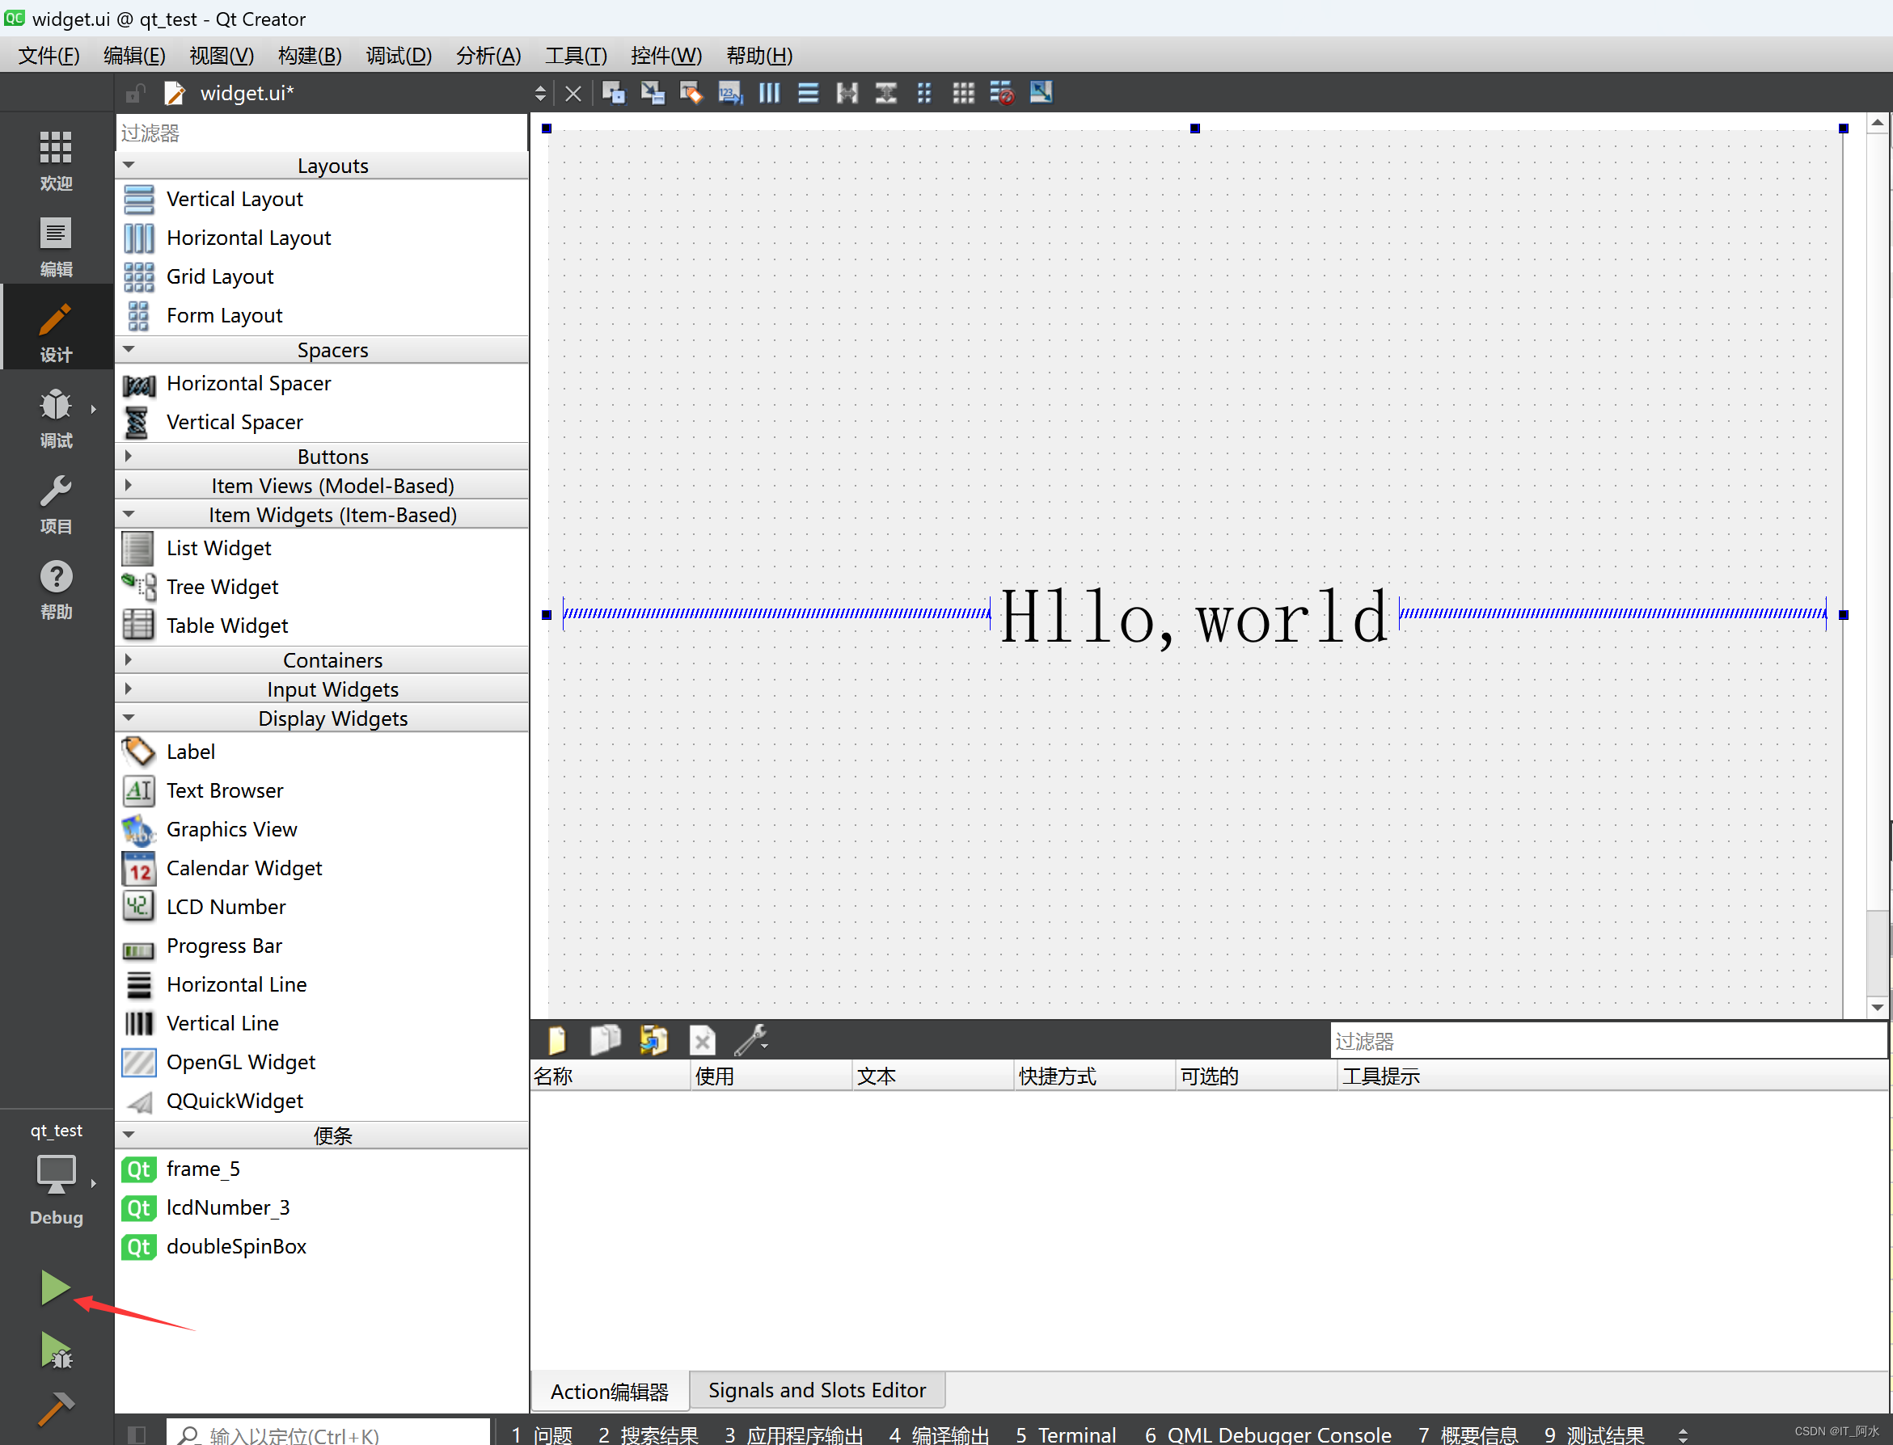Switch to Edit (编辑) mode
The height and width of the screenshot is (1445, 1893).
pyautogui.click(x=56, y=246)
